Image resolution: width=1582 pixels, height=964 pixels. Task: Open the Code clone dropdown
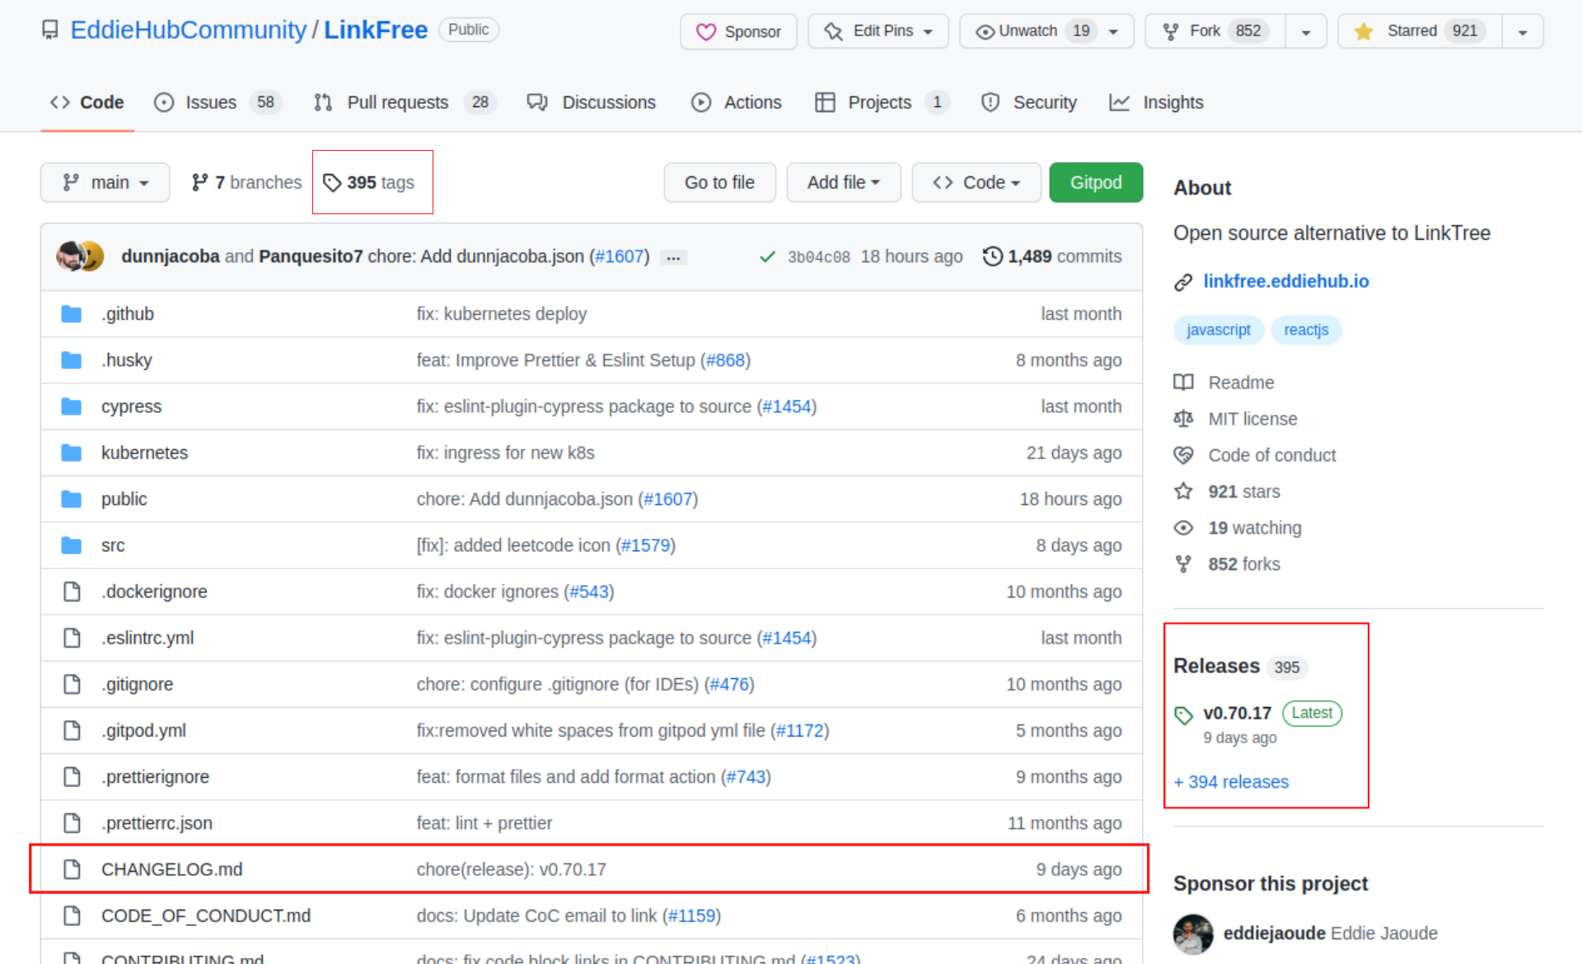pos(976,182)
